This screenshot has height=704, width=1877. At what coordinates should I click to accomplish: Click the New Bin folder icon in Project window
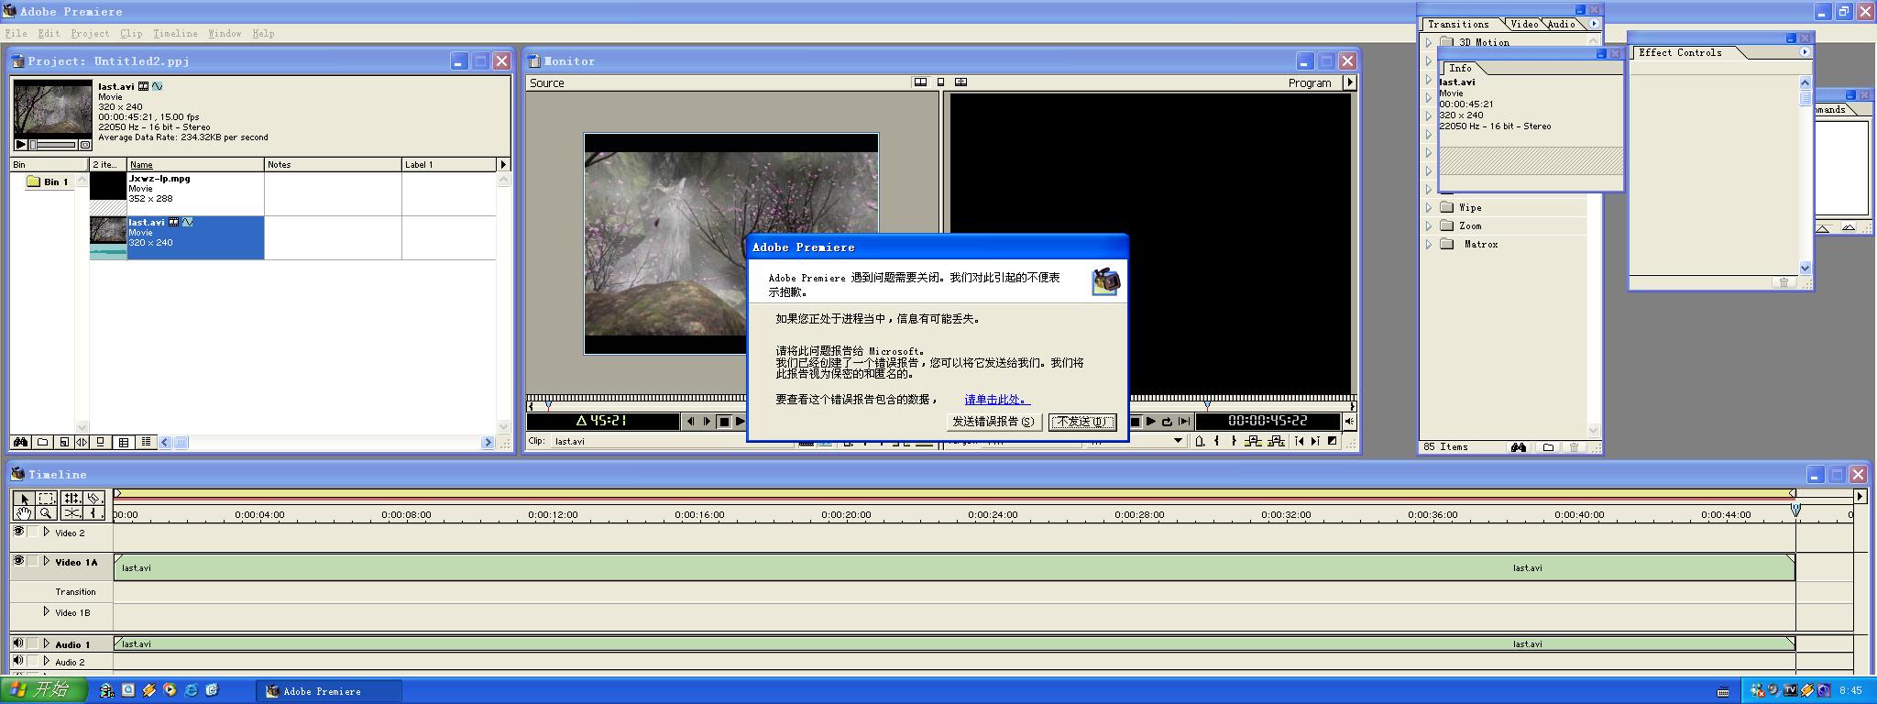point(42,442)
